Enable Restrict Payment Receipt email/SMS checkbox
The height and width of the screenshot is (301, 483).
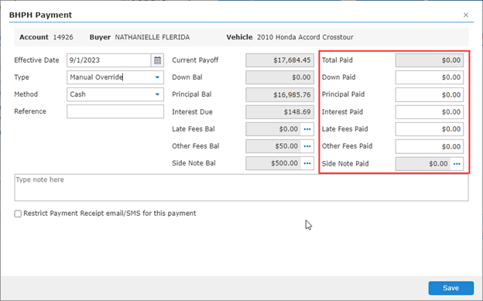pyautogui.click(x=18, y=214)
